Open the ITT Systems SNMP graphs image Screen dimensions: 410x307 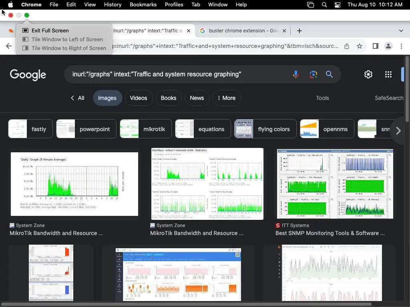click(x=335, y=184)
